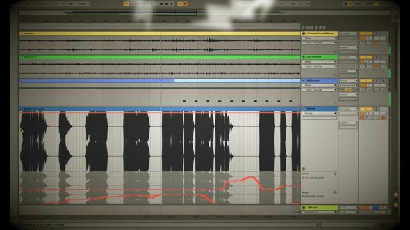410x230 pixels.
Task: Add automation lane on HiDrums track
Action: click(x=335, y=103)
